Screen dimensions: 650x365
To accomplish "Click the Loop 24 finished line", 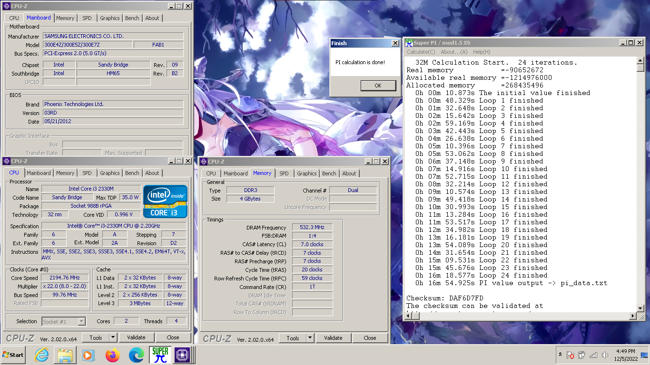I will (x=482, y=275).
